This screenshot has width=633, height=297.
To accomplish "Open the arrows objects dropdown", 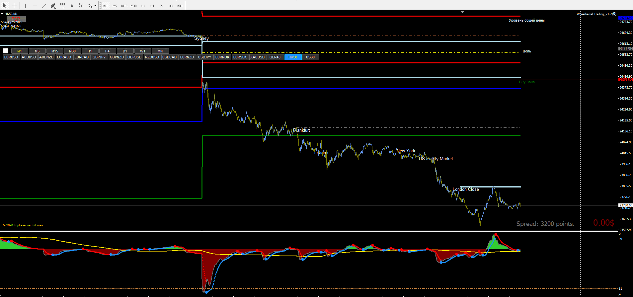I will 95,6.
